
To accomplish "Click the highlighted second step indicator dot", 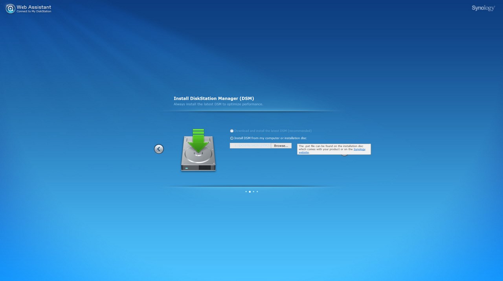I will point(250,192).
